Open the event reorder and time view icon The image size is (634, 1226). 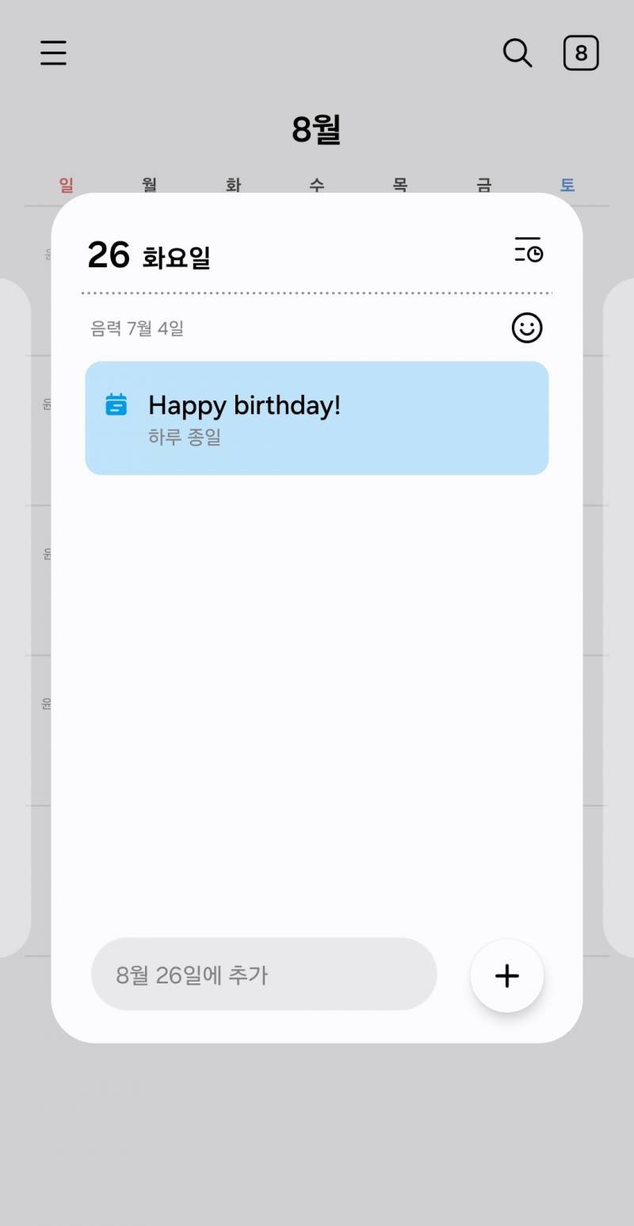(x=528, y=251)
